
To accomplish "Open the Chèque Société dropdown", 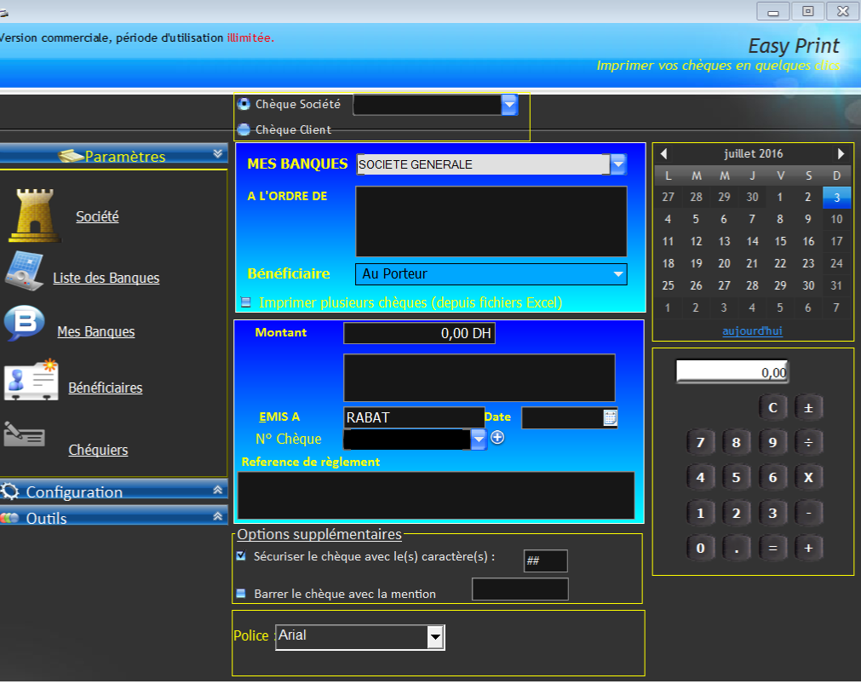I will coord(509,105).
